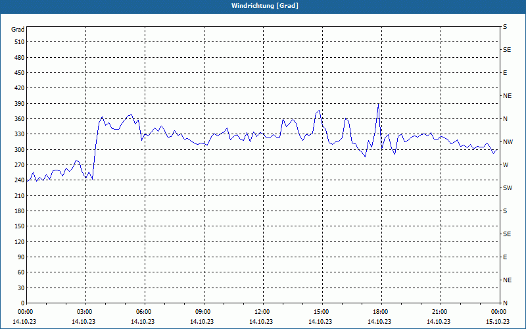Screen dimensions: 526x329
Task: Click the E compass label beside 450 gridline
Action: [505, 73]
